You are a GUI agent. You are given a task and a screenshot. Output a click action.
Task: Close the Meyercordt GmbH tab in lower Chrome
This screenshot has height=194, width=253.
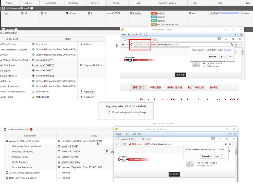coord(143,139)
